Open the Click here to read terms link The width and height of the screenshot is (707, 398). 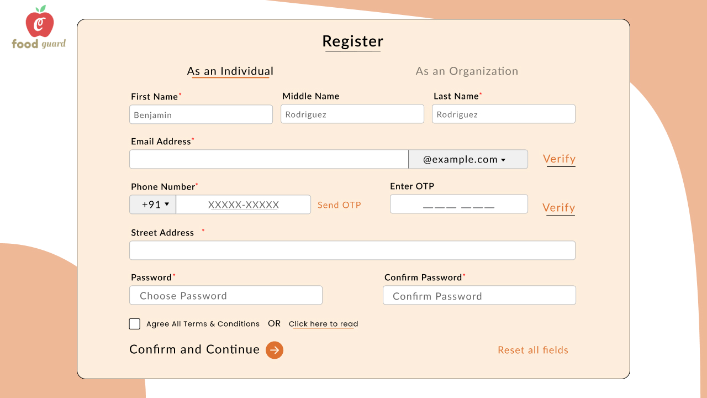[x=324, y=324]
